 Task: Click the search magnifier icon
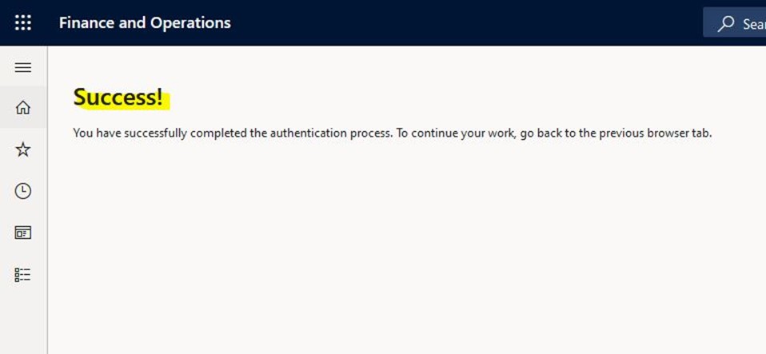tap(725, 23)
